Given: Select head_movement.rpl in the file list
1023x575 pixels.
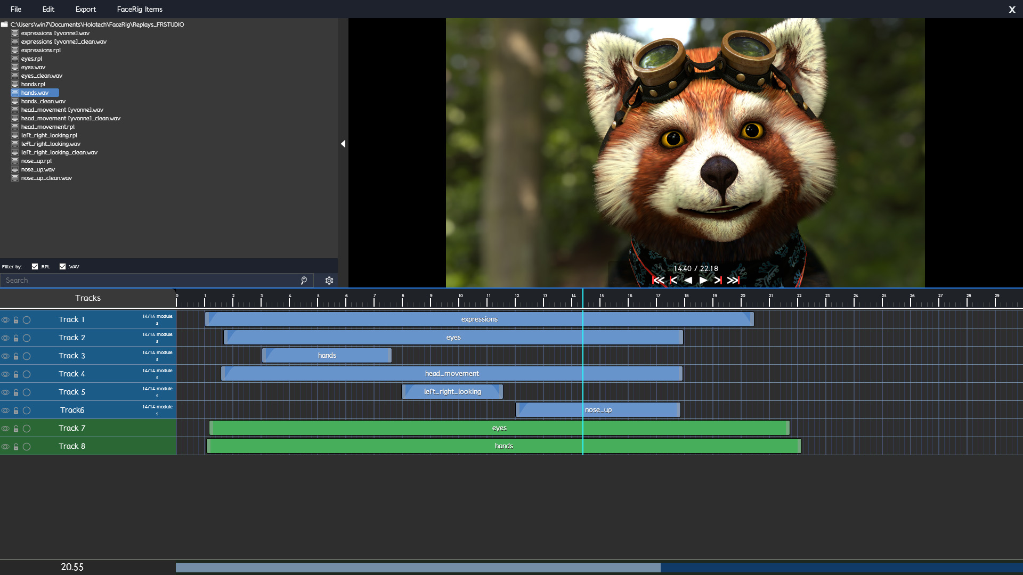Looking at the screenshot, I should pyautogui.click(x=48, y=127).
